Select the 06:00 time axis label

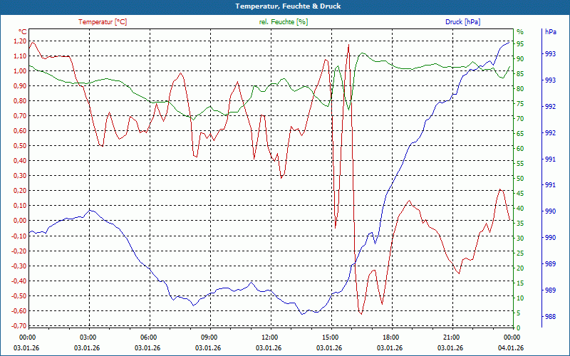(149, 336)
